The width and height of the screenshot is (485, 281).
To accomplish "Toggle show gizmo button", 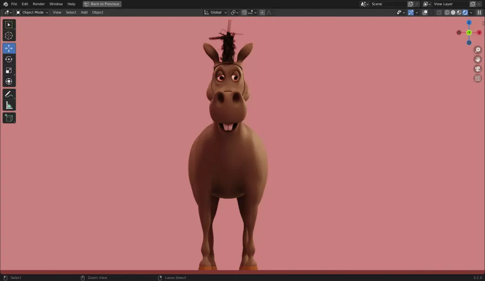I will (x=411, y=13).
